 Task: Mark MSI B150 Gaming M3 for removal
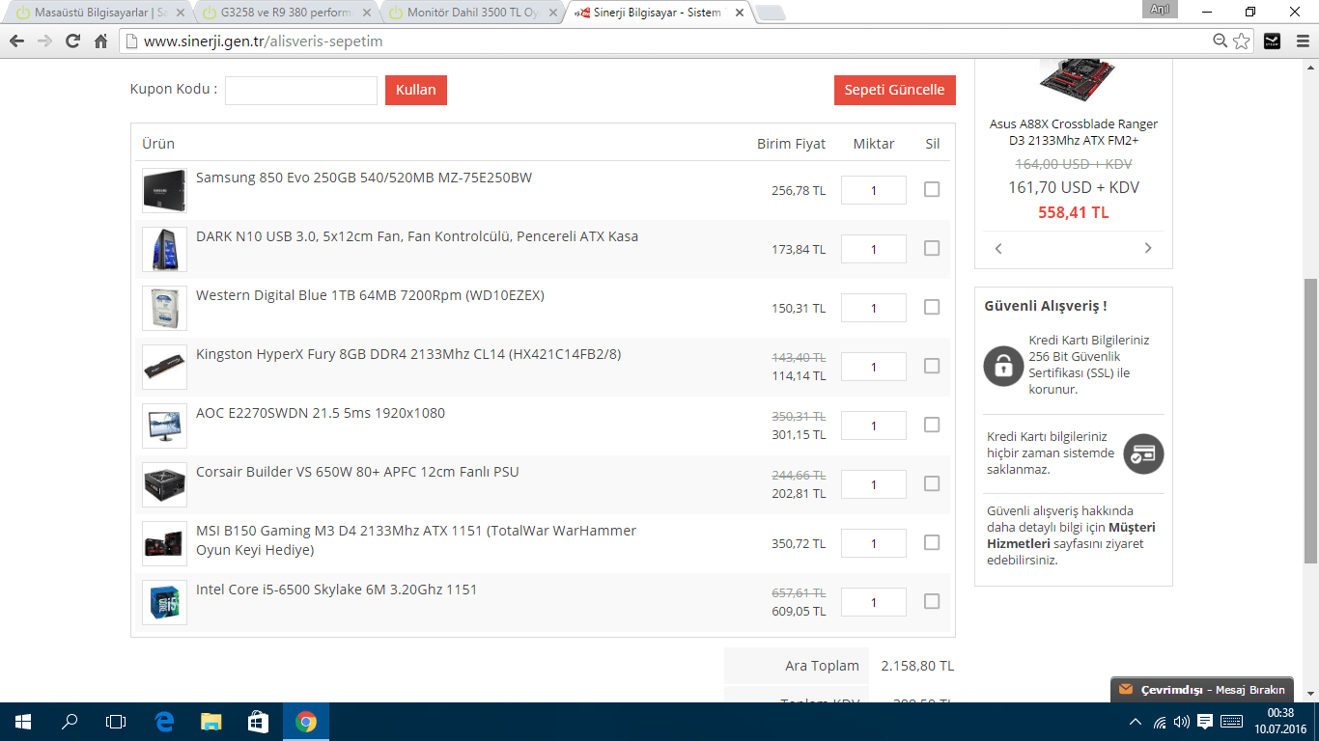click(932, 542)
